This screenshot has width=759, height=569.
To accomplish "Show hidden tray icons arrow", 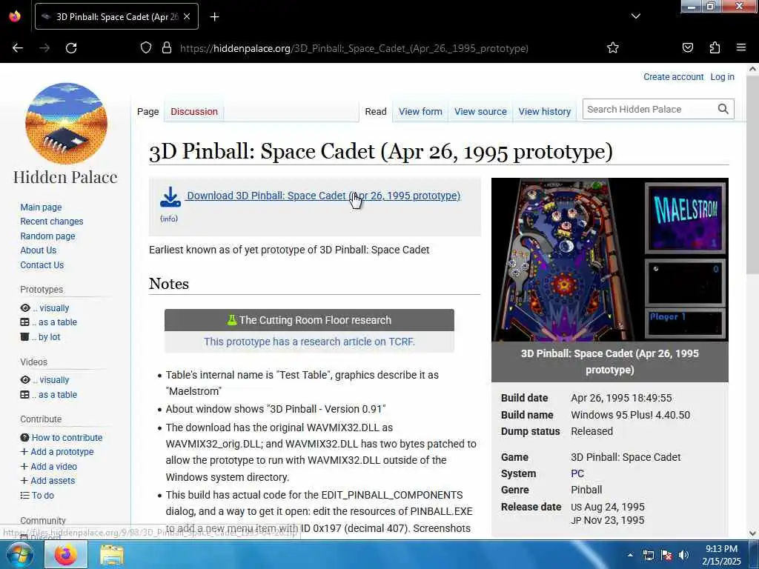I will pos(630,555).
